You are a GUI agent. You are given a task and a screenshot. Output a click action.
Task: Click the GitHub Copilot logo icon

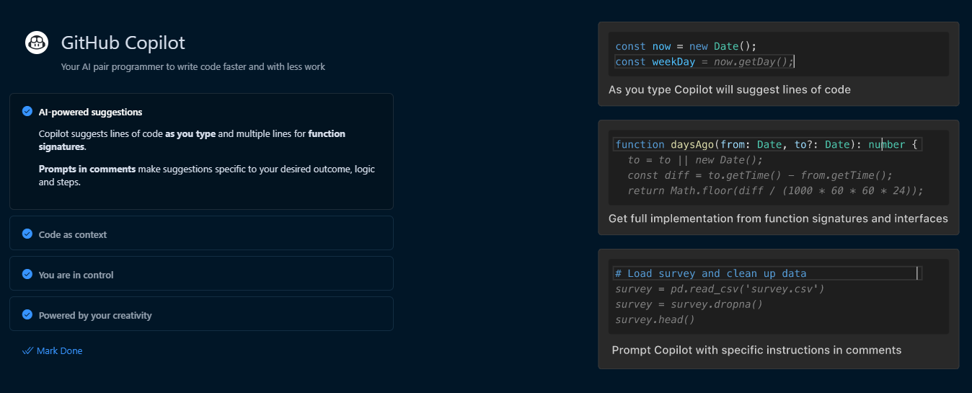(37, 43)
